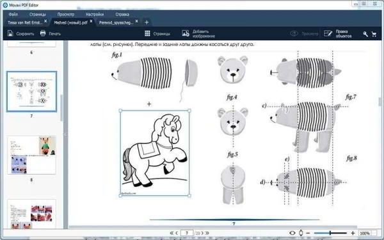Switch to the Perevod_spyascheg tab
This screenshot has width=384, height=240.
click(x=116, y=22)
